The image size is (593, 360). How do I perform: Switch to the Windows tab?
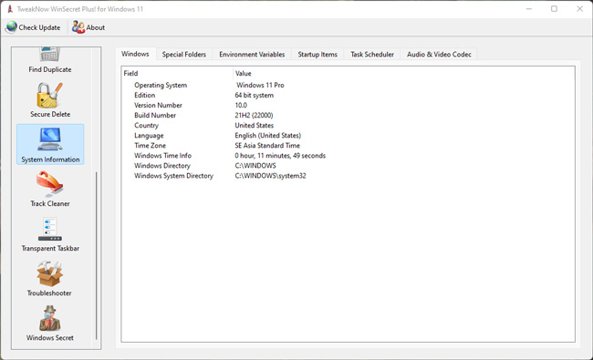[x=135, y=54]
